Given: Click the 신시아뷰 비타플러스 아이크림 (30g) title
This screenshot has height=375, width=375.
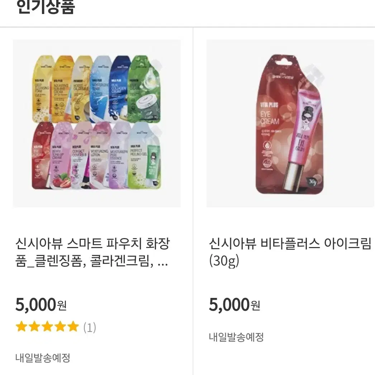Looking at the screenshot, I should [290, 252].
